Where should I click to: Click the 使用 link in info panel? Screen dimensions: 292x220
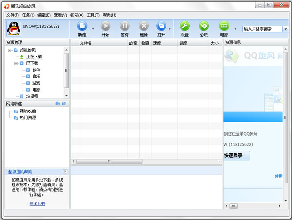(x=279, y=176)
